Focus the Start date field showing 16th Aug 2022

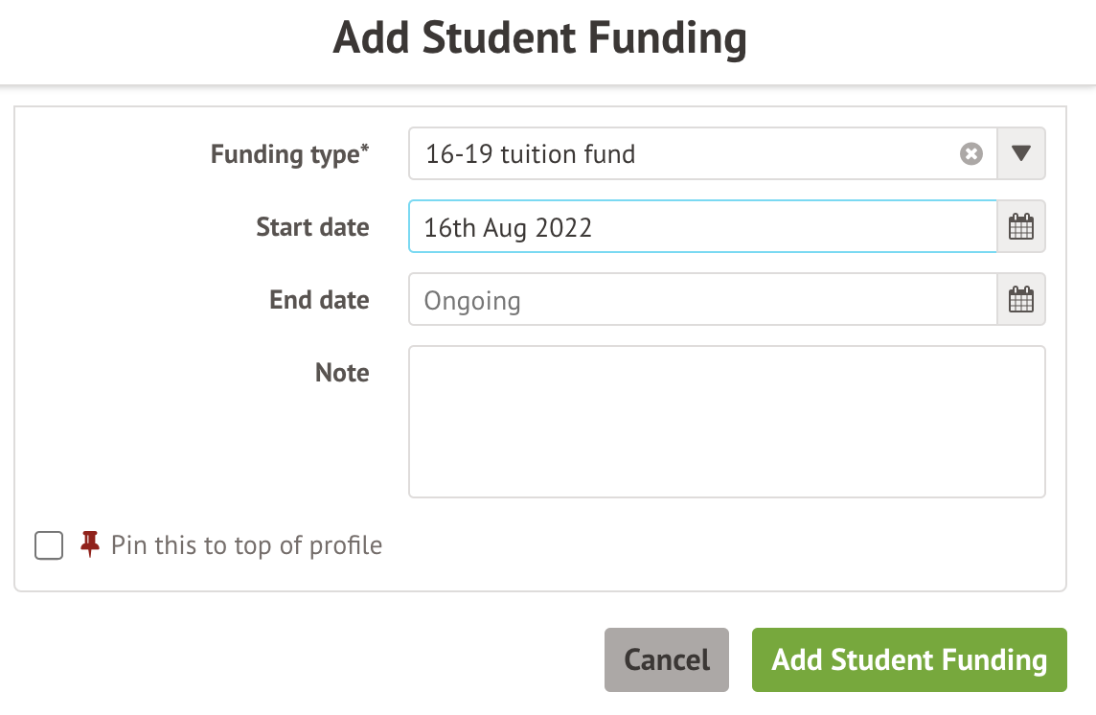coord(702,227)
